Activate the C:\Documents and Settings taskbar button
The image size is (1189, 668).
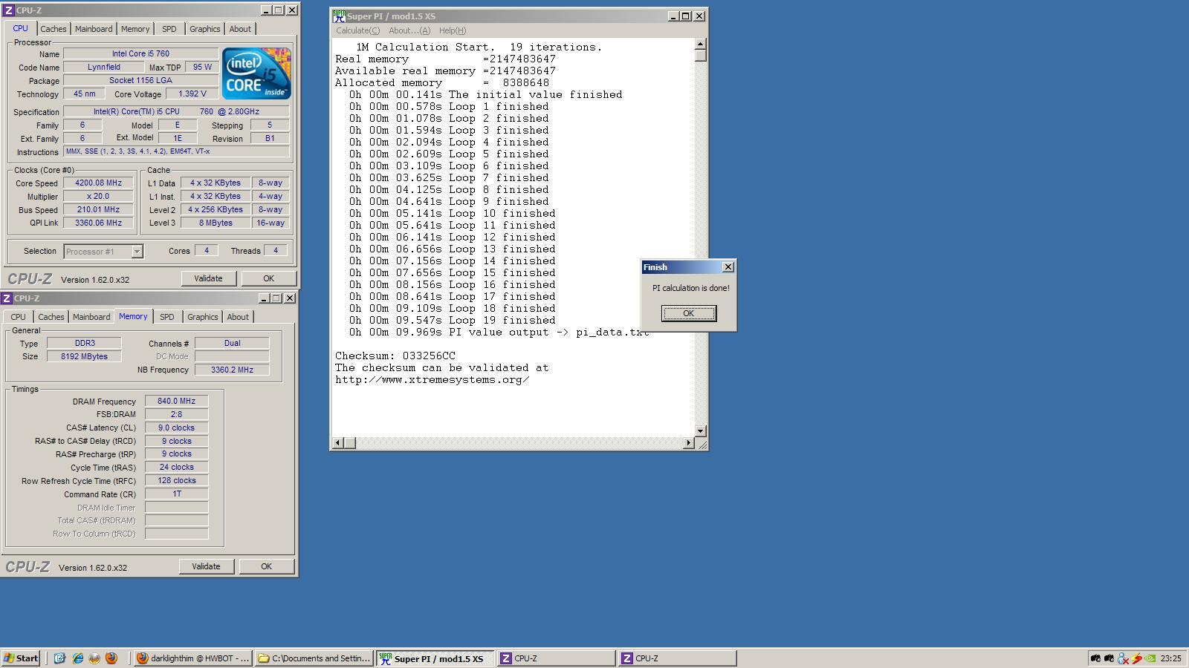(x=314, y=658)
